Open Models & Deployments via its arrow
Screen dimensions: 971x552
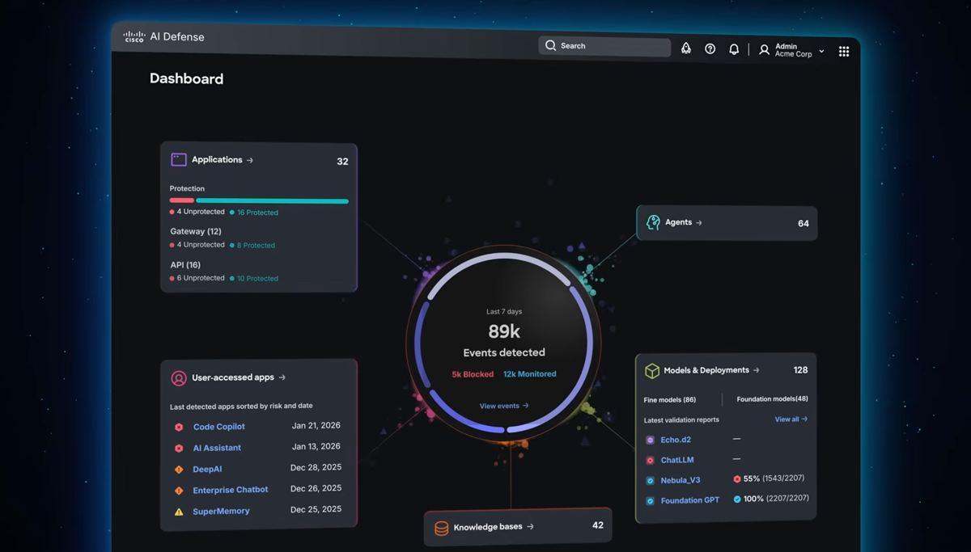point(757,370)
